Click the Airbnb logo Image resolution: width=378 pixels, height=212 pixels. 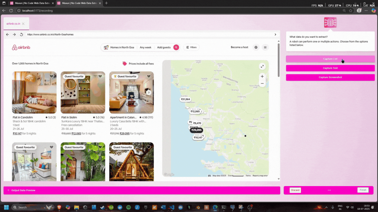click(x=21, y=47)
